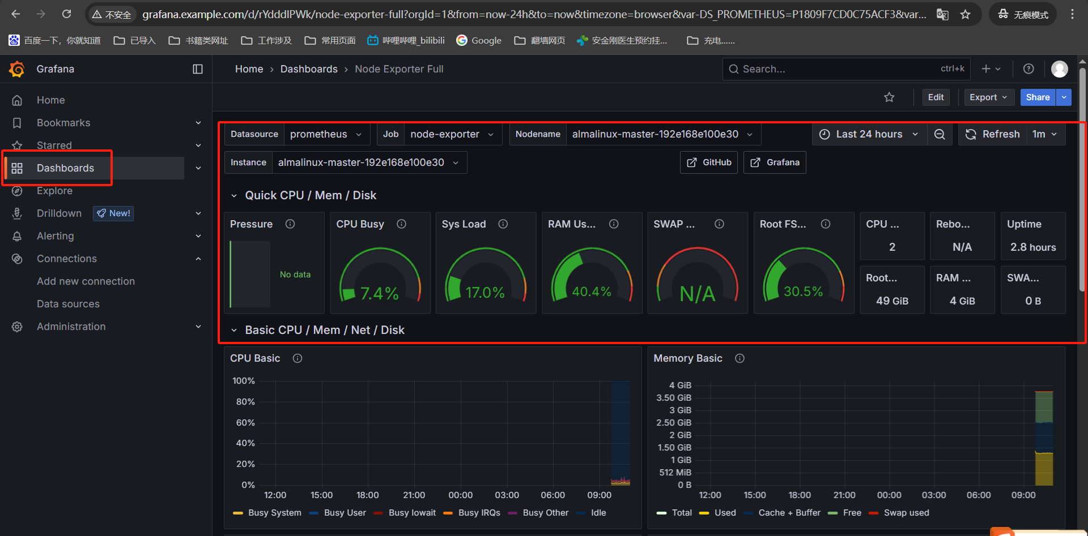Collapse the Connections section chevron
This screenshot has height=536, width=1088.
click(198, 259)
